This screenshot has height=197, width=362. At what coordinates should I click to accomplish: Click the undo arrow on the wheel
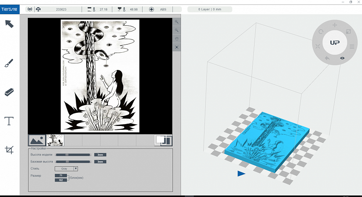point(327,58)
